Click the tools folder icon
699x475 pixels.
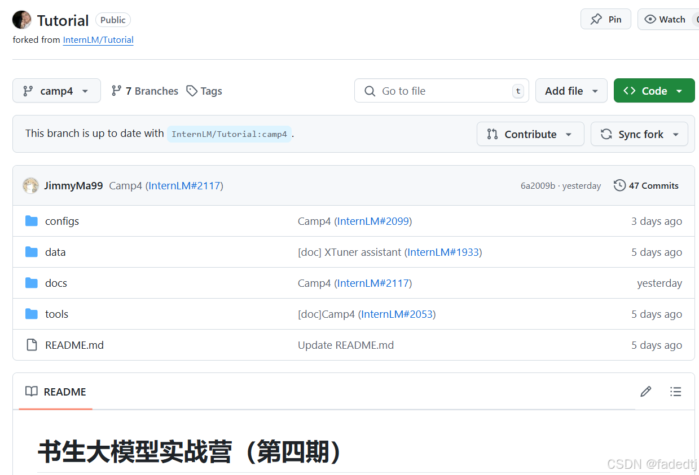click(x=32, y=314)
